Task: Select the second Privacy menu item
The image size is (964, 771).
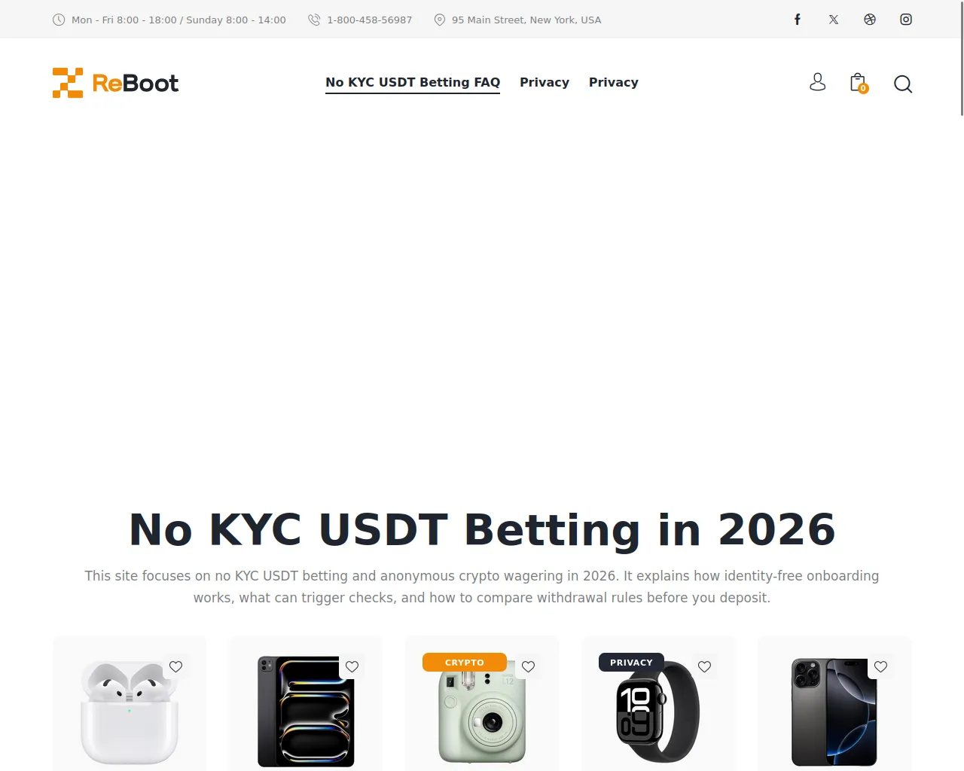Action: 614,82
